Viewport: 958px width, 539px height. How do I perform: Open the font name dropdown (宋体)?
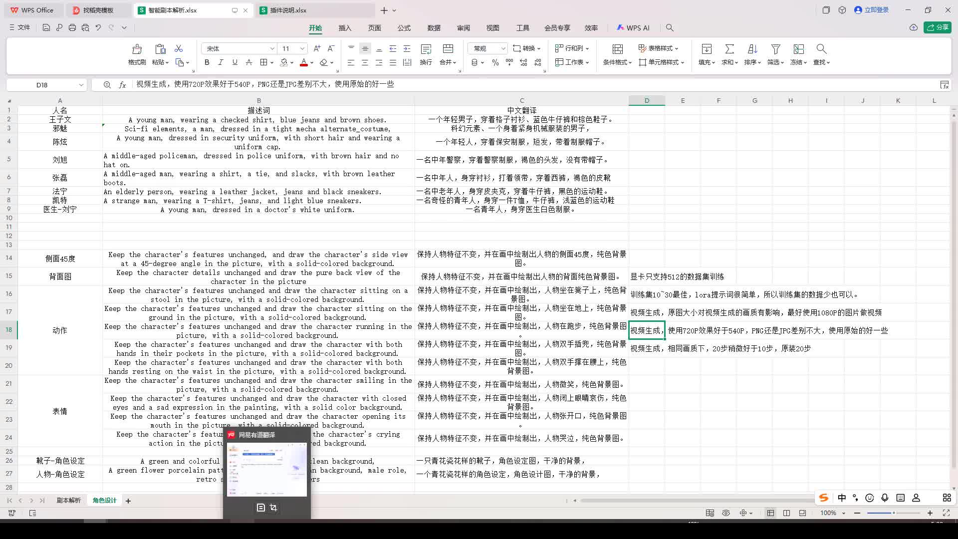(272, 48)
